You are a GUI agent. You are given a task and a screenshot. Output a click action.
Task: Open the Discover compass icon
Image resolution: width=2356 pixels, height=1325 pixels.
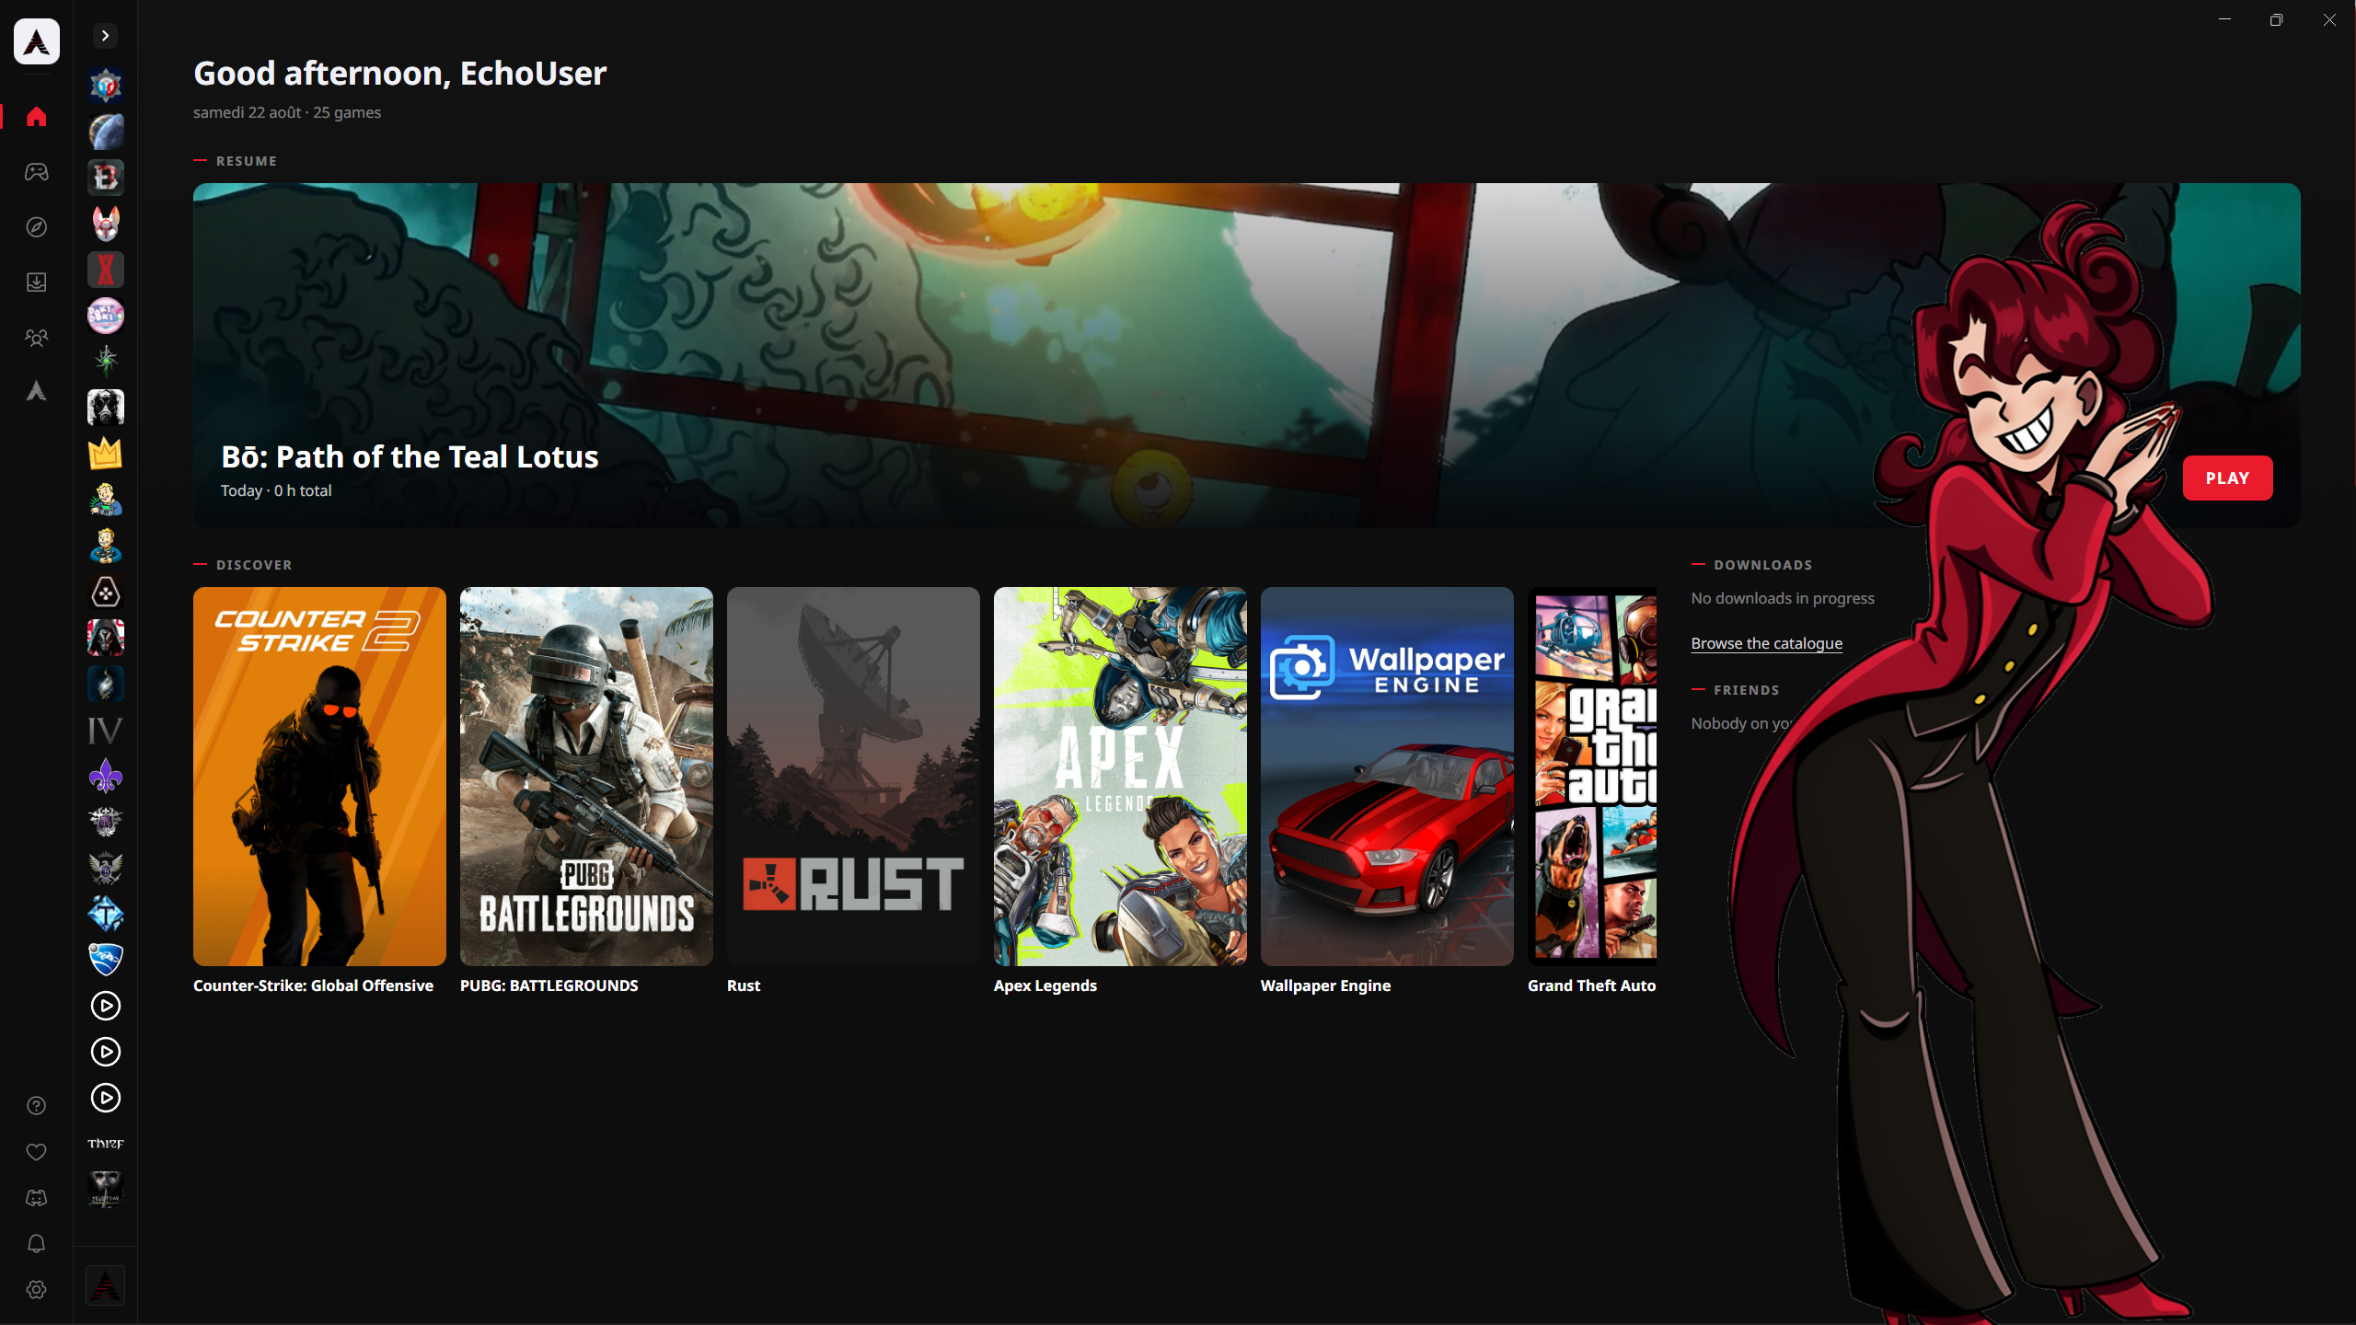37,227
